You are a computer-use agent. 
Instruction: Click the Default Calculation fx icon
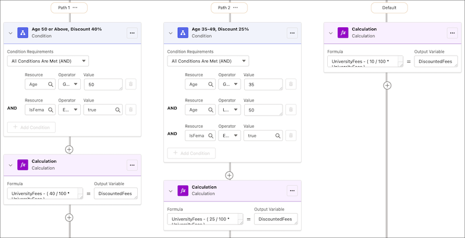344,33
